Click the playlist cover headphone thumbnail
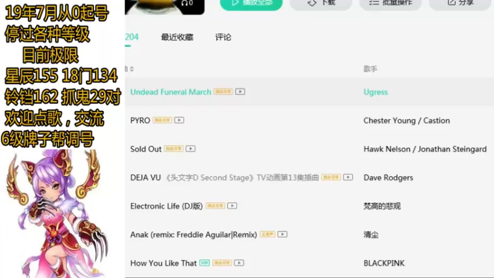Viewport: 494px width, 278px height. tap(164, 7)
